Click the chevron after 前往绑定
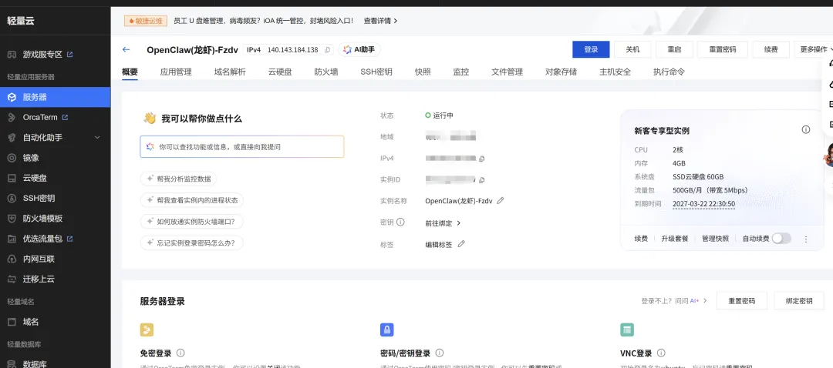Viewport: 833px width, 368px height. click(x=458, y=223)
